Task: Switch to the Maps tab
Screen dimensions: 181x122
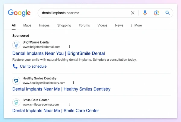Action: (x=27, y=25)
